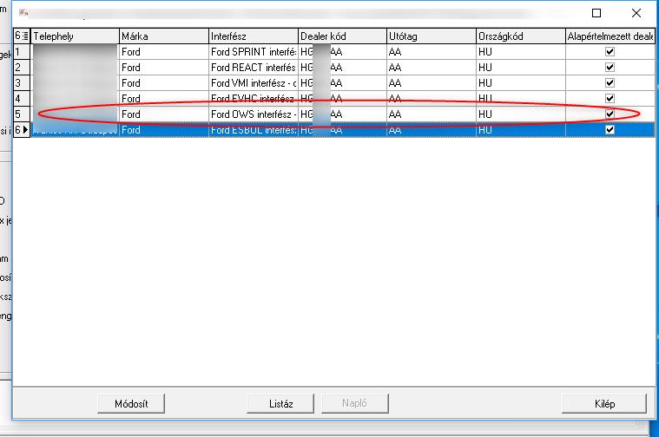Viewport: 659px width, 437px height.
Task: Select the Ford EVHC interfész cell
Action: click(254, 98)
